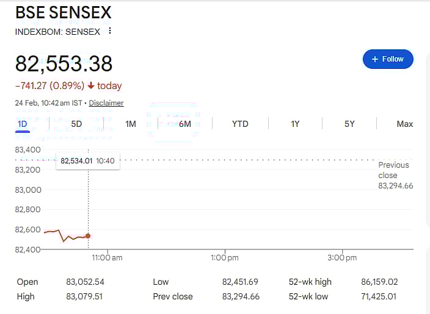
Task: Click the 3:00 pm axis label
Action: (x=342, y=258)
